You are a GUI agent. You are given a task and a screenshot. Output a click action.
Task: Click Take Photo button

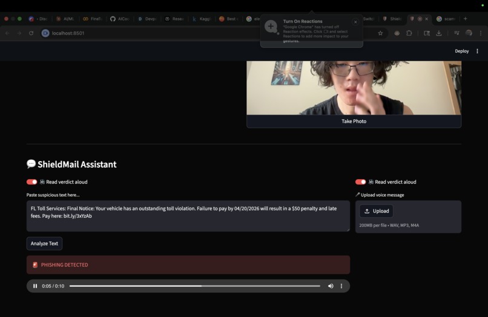(x=354, y=122)
